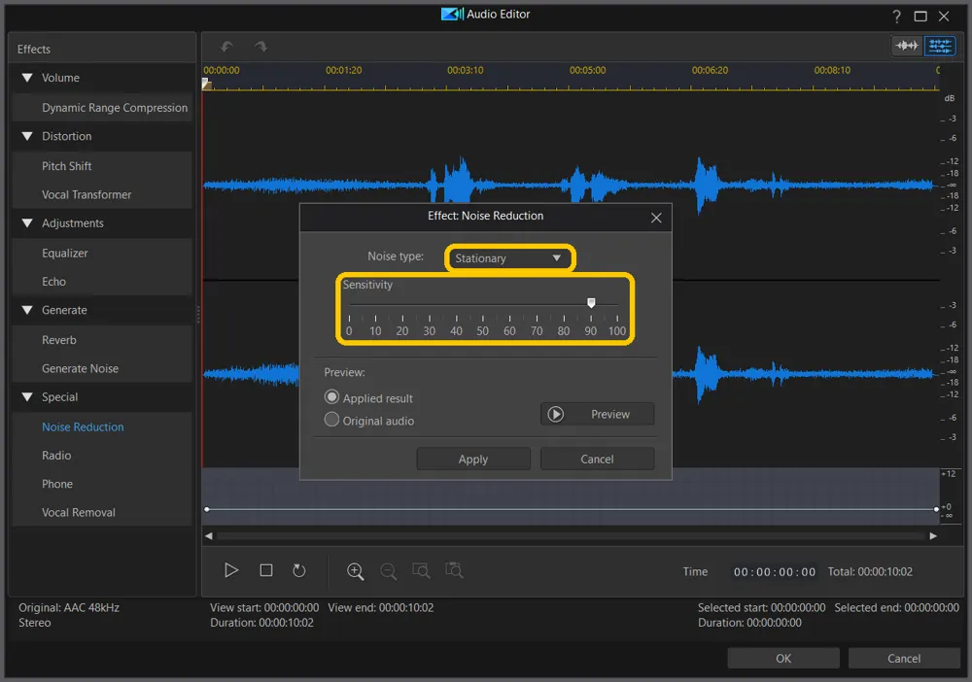Play the audio with the play button
972x682 pixels.
tap(231, 570)
